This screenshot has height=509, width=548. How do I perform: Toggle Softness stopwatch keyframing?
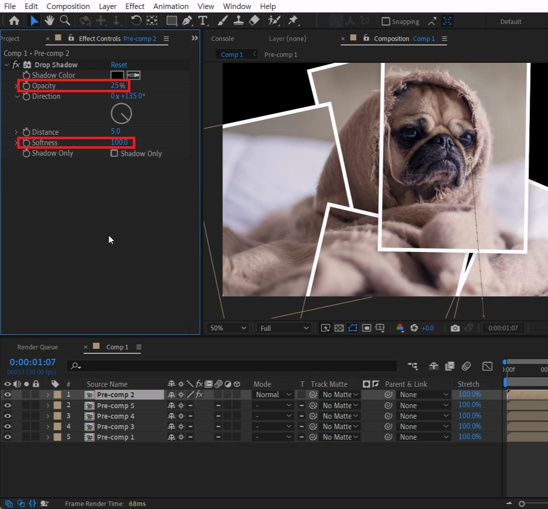(x=26, y=143)
